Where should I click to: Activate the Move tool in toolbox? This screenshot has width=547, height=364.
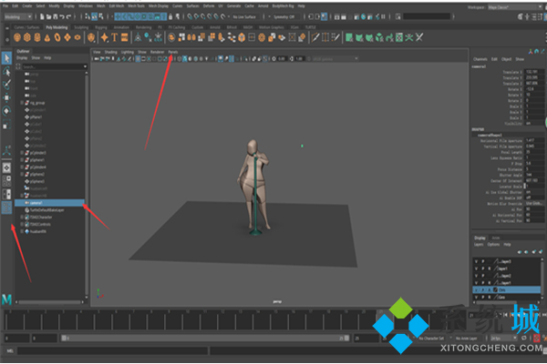pos(7,97)
